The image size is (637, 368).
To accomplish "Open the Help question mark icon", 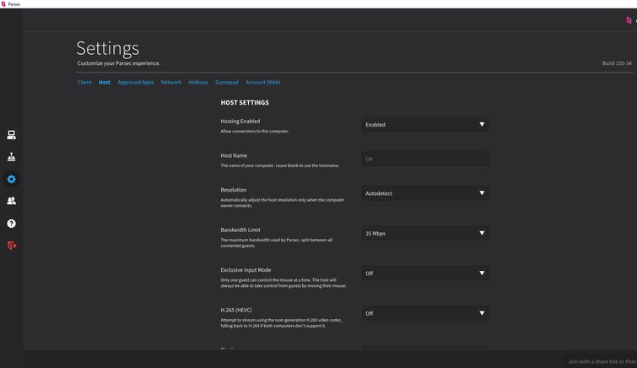I will coord(11,223).
